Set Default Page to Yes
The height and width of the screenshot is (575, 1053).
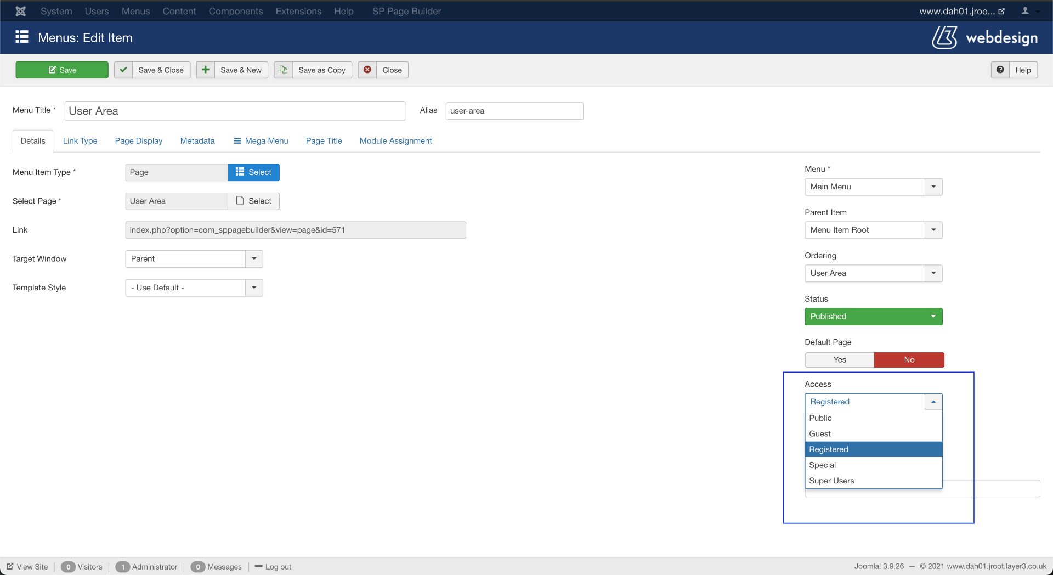click(840, 360)
